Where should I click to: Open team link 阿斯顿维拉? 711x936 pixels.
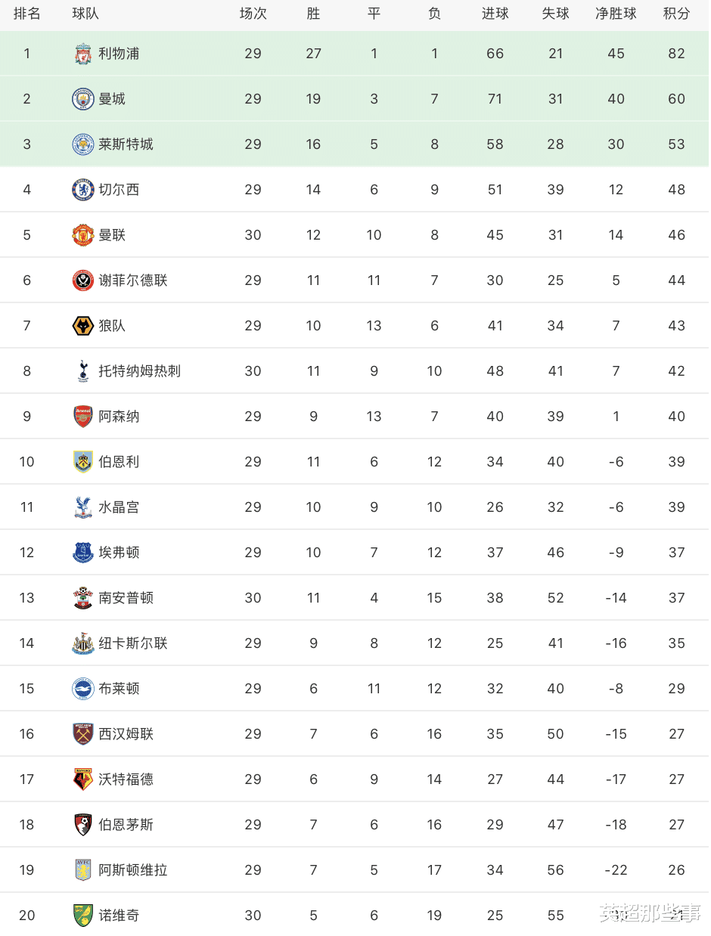click(133, 870)
